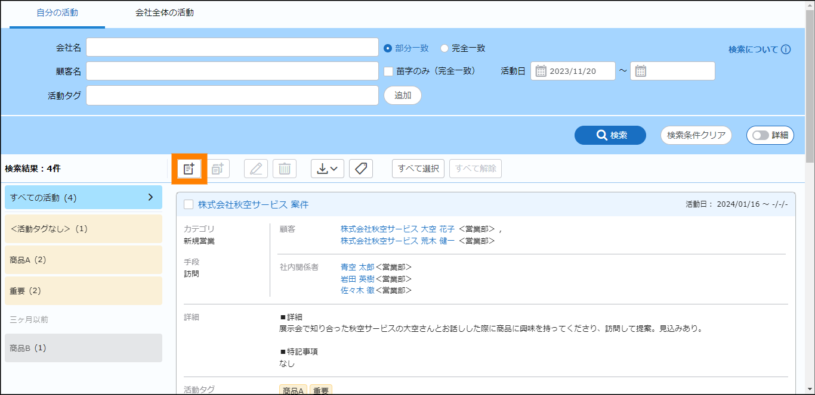Switch to the 会社全体の活動 tab
This screenshot has height=395, width=815.
point(164,13)
